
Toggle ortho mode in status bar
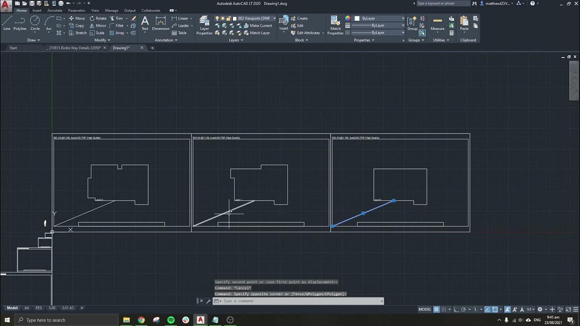pyautogui.click(x=457, y=310)
